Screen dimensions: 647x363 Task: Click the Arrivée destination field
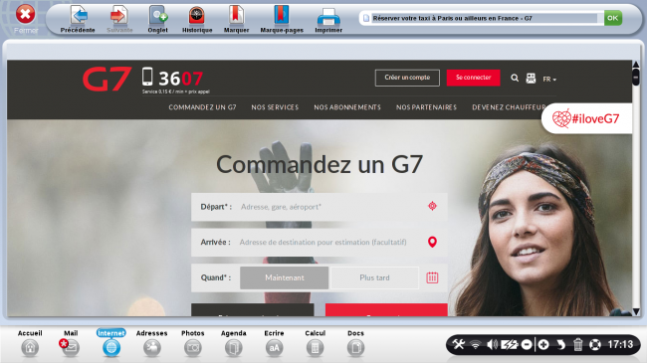point(320,242)
